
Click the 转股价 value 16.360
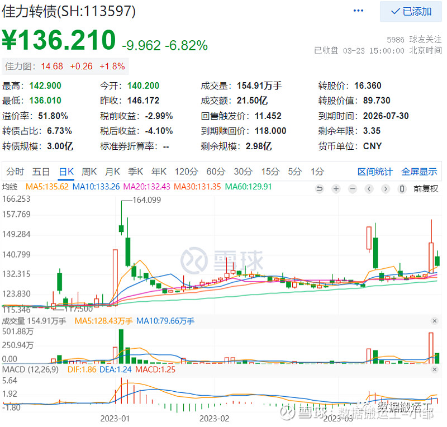pos(368,86)
